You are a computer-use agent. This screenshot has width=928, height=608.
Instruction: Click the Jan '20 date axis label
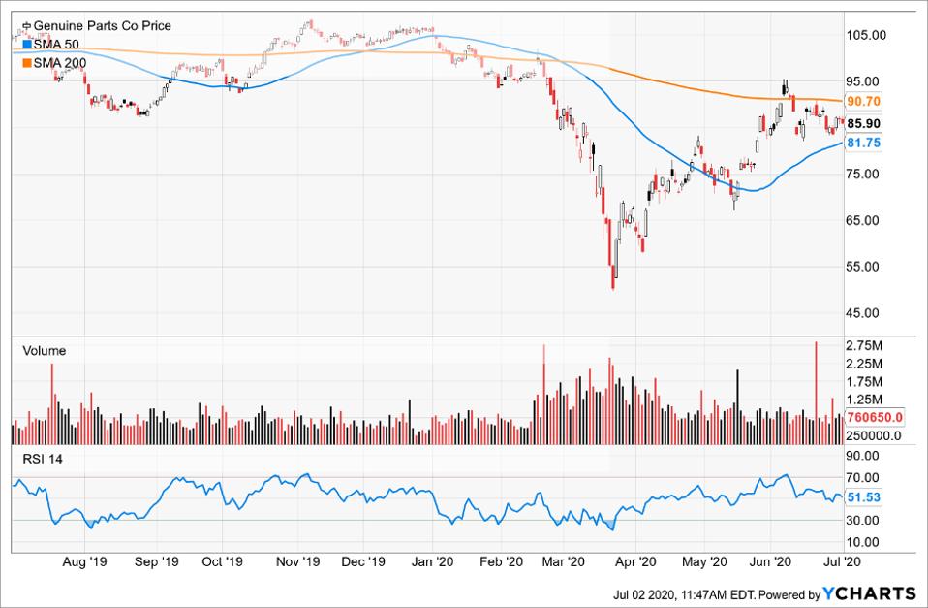[x=432, y=561]
